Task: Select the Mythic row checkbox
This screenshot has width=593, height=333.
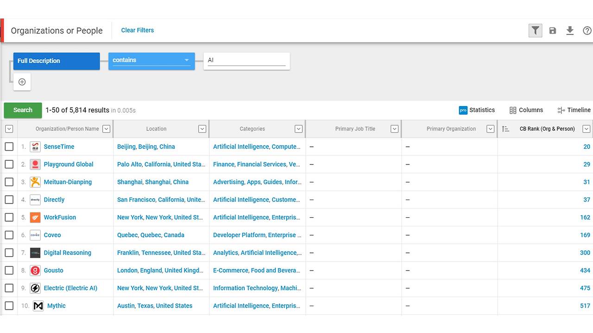Action: tap(9, 306)
